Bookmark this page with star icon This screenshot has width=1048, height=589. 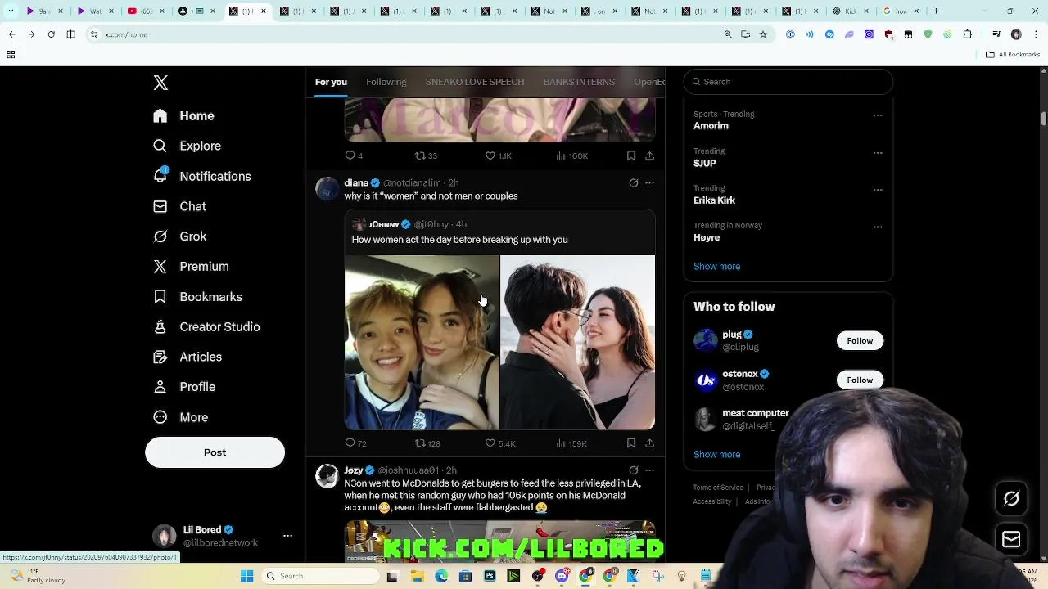pyautogui.click(x=763, y=34)
